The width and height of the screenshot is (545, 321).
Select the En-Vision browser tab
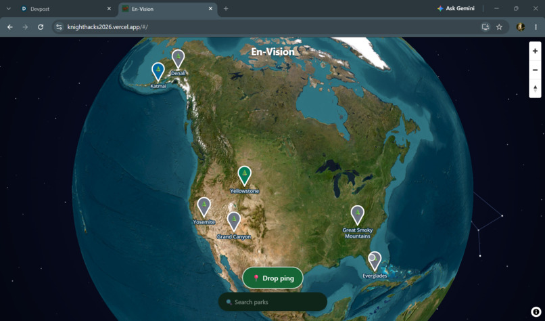click(x=168, y=9)
